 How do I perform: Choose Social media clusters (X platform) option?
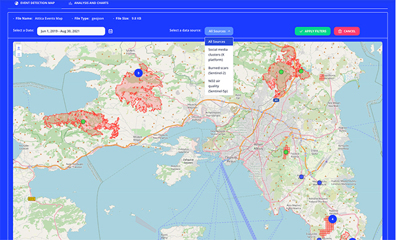pos(219,55)
